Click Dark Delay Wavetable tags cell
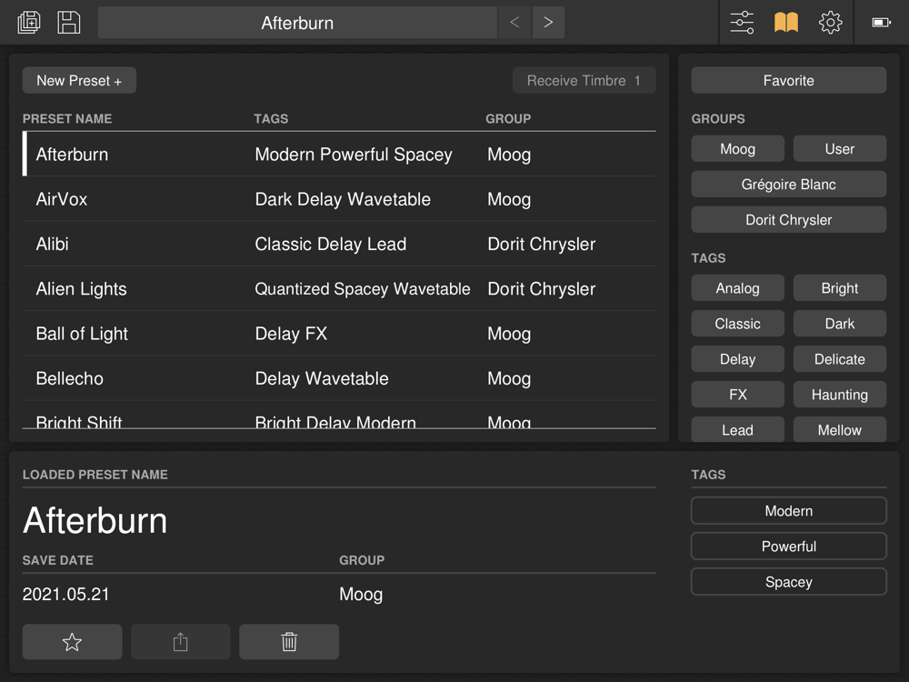 point(343,199)
